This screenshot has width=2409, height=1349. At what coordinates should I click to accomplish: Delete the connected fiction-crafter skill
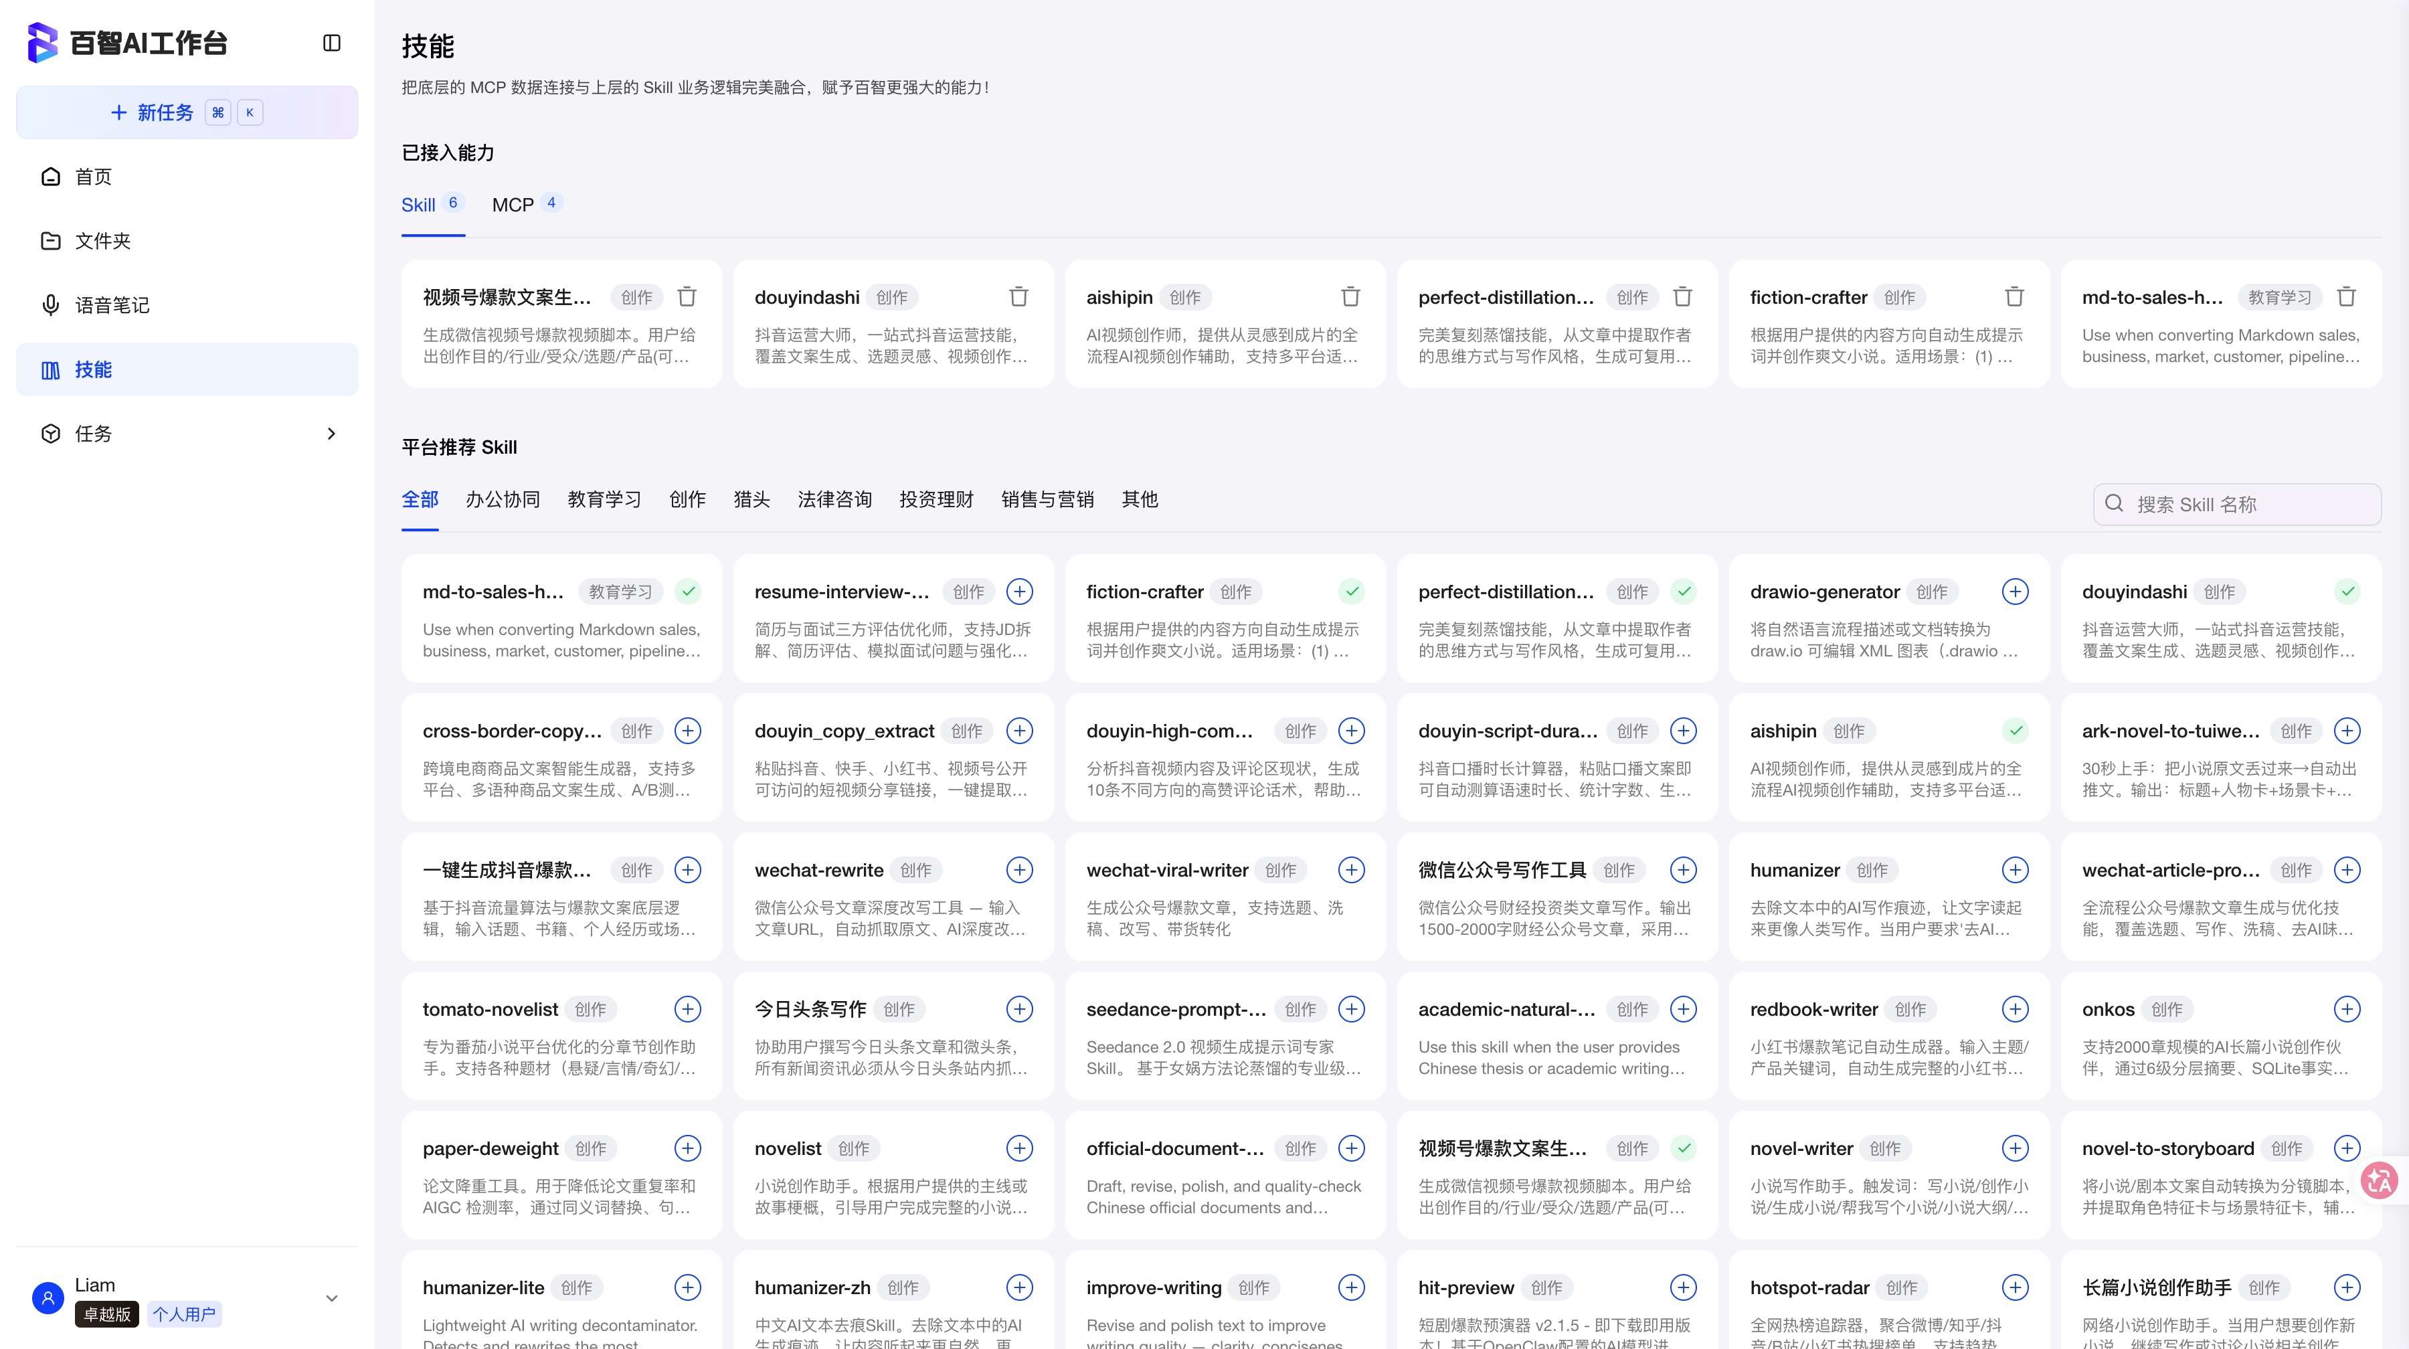point(2016,297)
